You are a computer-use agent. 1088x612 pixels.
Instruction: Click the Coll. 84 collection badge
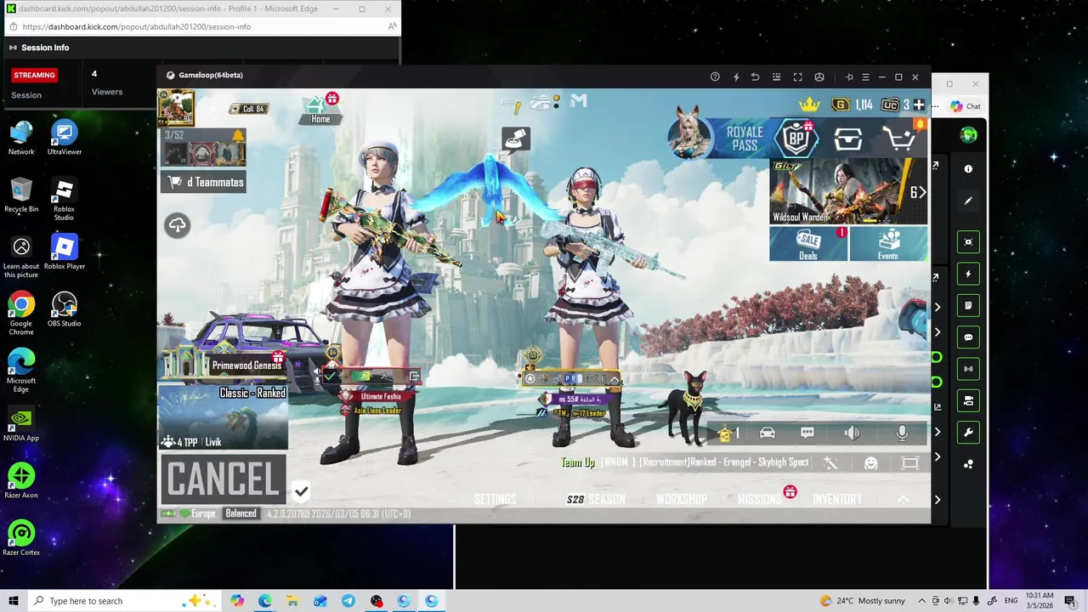248,109
